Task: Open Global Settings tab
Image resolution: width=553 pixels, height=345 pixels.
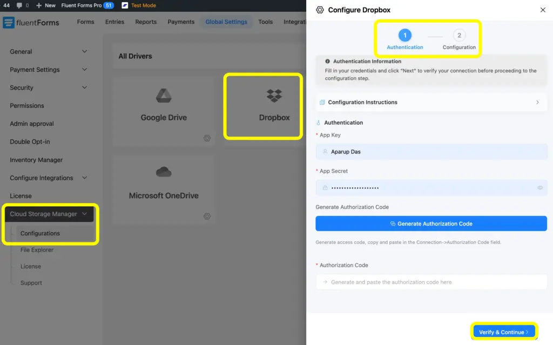Action: (226, 22)
